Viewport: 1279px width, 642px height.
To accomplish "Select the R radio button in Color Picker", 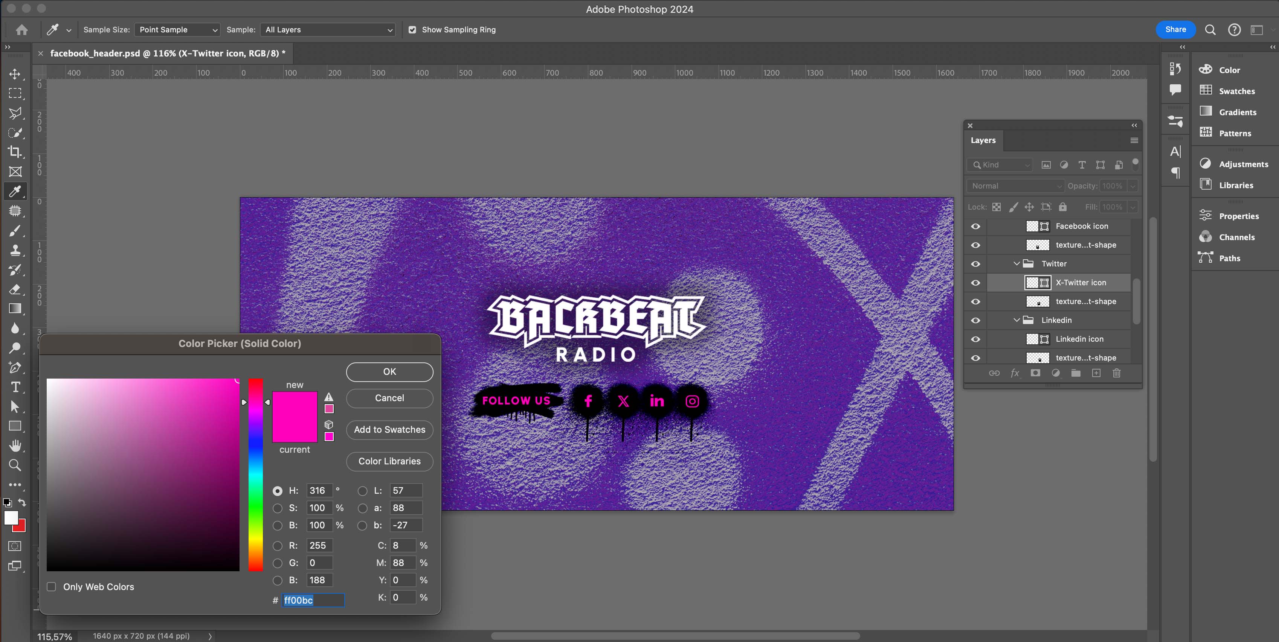I will tap(278, 546).
